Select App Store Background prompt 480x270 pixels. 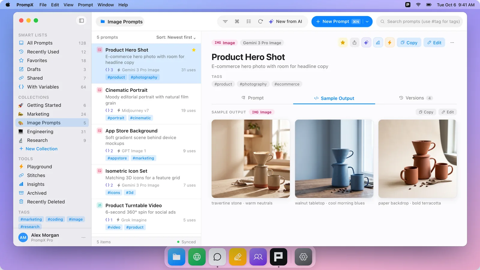coord(146,144)
